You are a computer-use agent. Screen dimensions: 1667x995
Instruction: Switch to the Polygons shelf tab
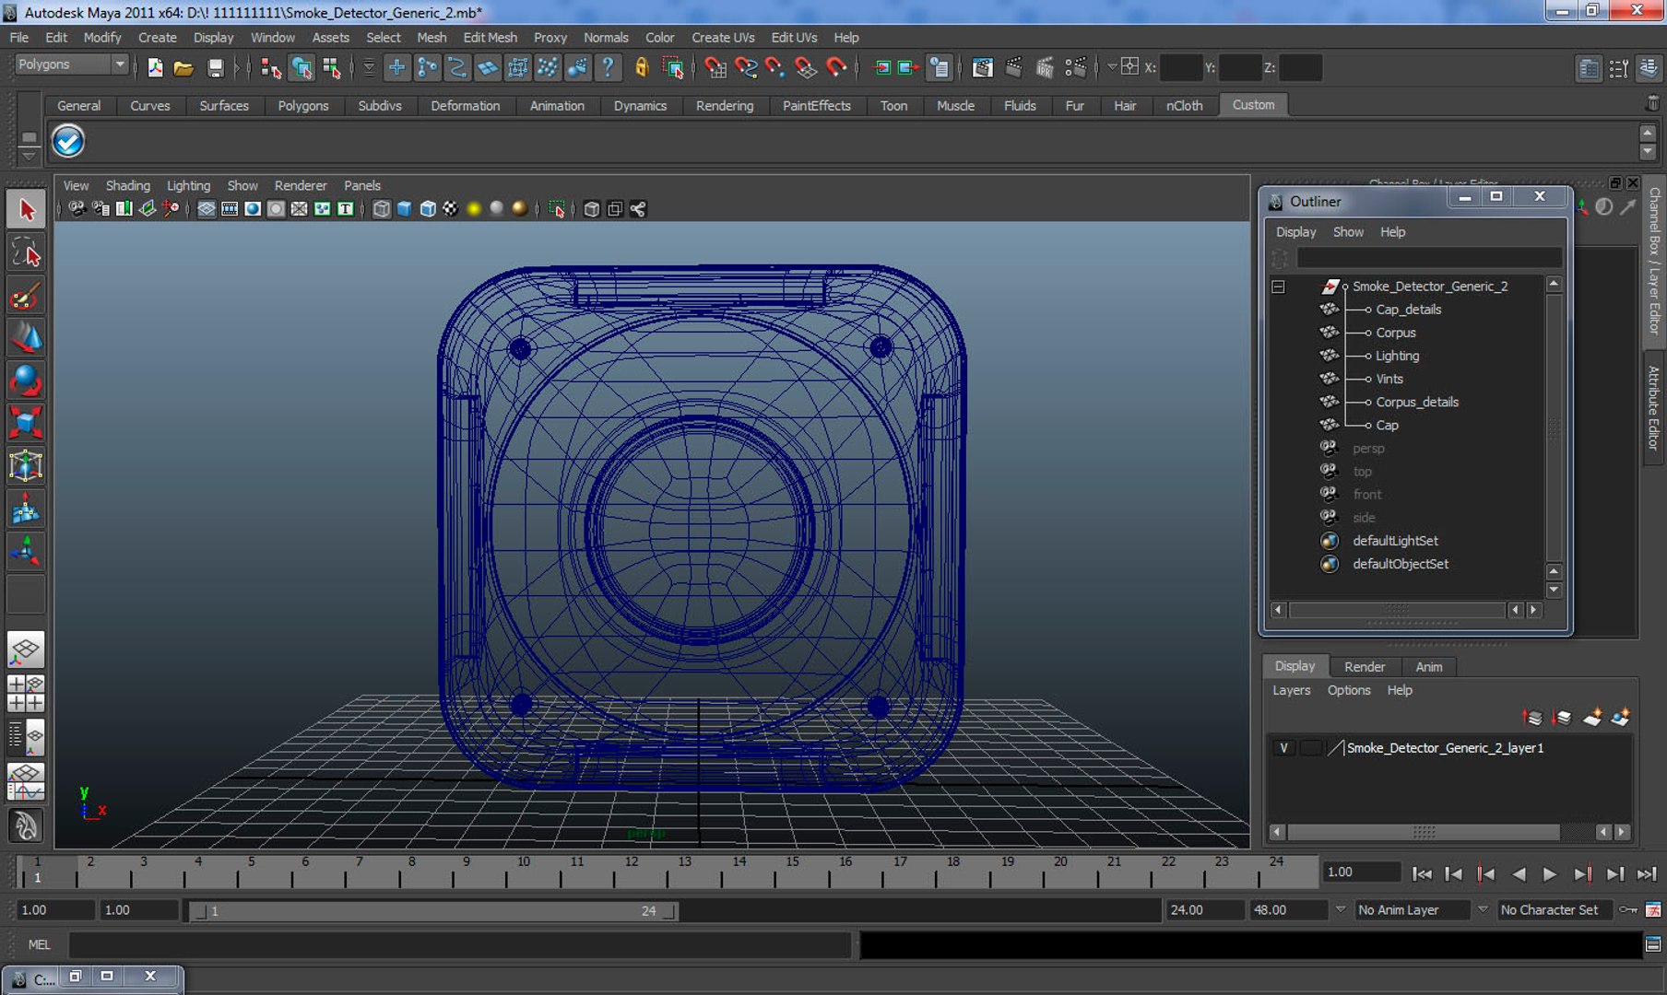tap(302, 106)
